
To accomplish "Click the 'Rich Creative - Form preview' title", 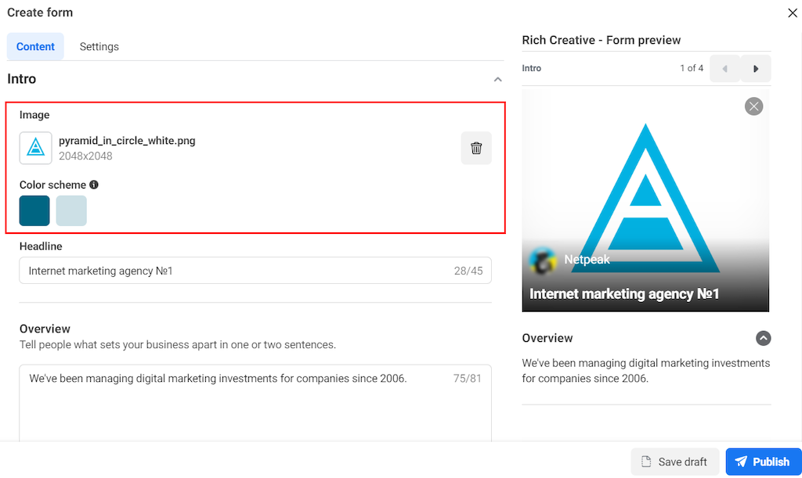I will 601,41.
